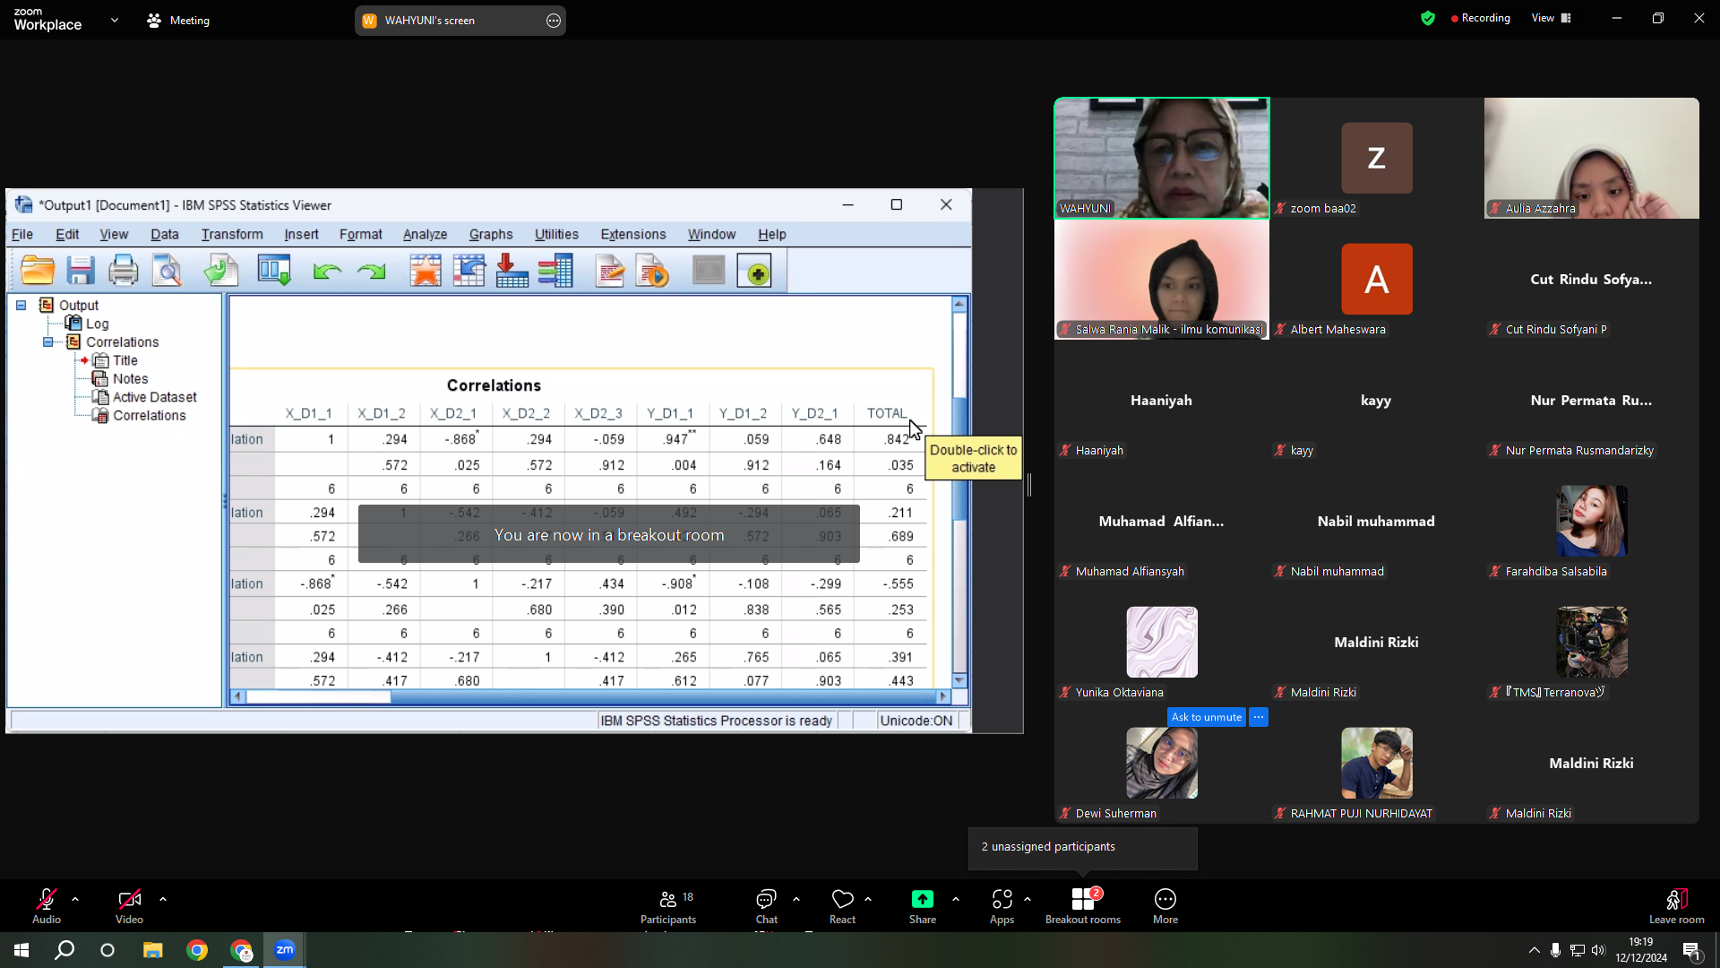Expand reactions options caret

pos(868,899)
